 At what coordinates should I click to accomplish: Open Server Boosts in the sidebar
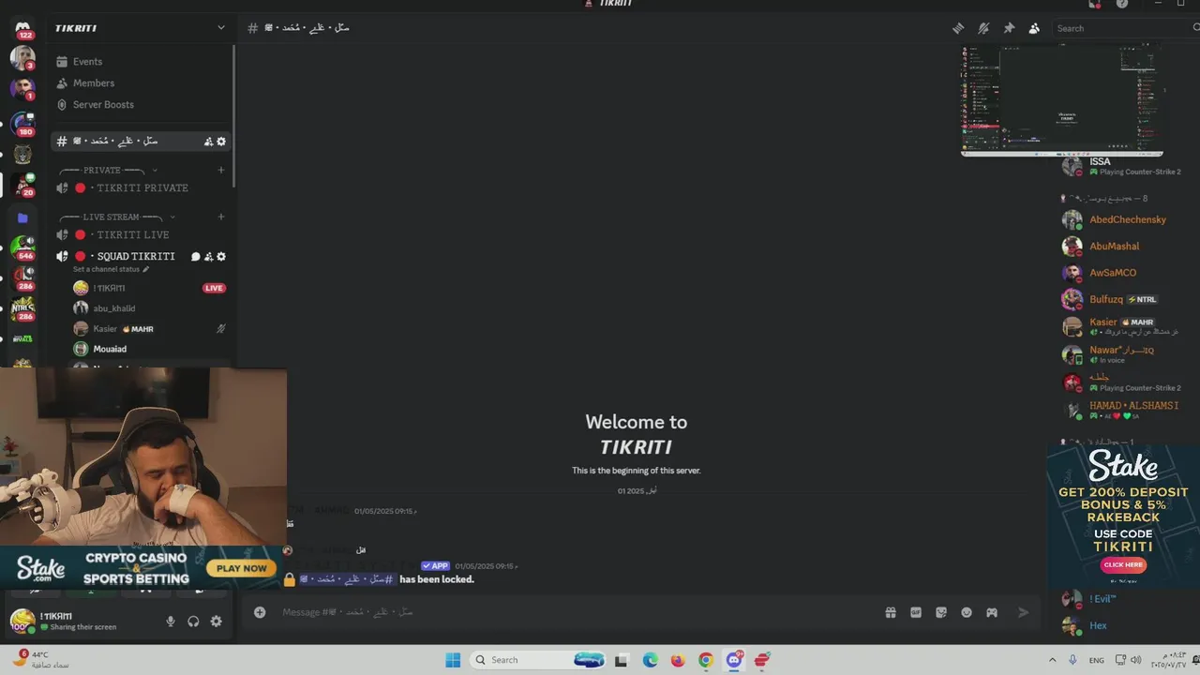click(141, 105)
